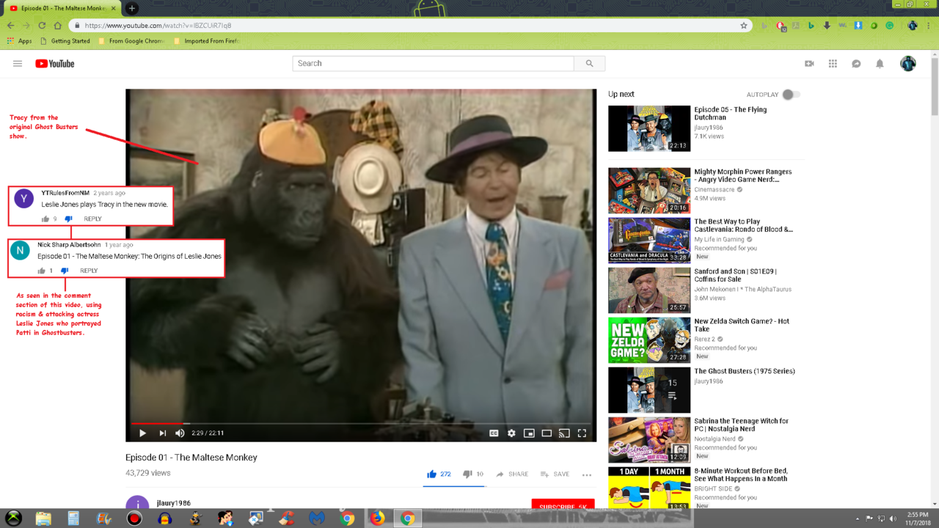Reload the page
939x528 pixels.
coord(42,26)
